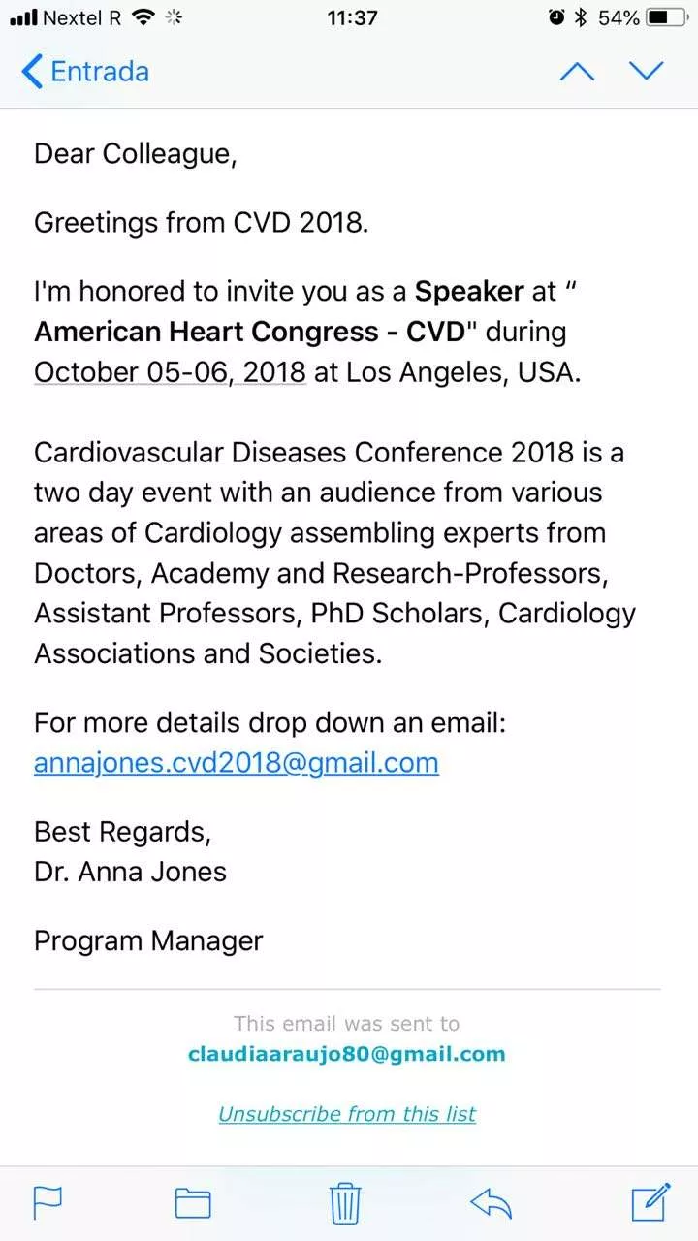This screenshot has width=698, height=1241.
Task: Compose a new message with pencil icon
Action: (650, 1201)
